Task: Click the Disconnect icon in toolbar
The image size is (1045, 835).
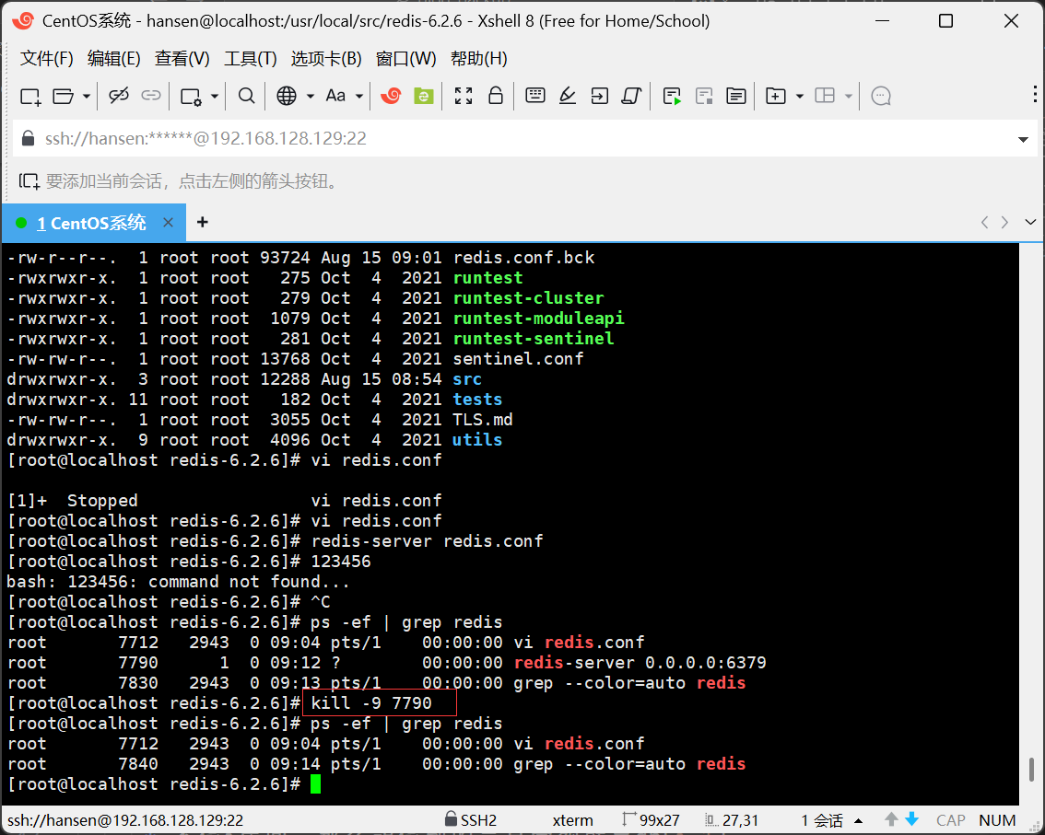Action: pos(119,96)
